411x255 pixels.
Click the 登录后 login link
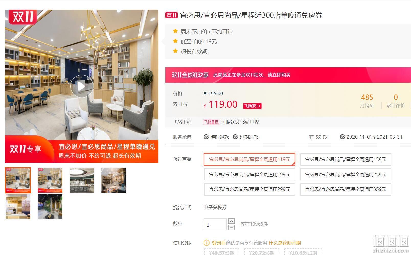pyautogui.click(x=219, y=243)
